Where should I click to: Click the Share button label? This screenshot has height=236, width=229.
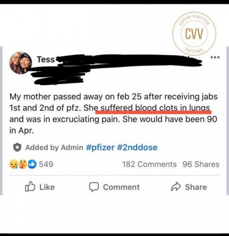tap(196, 187)
